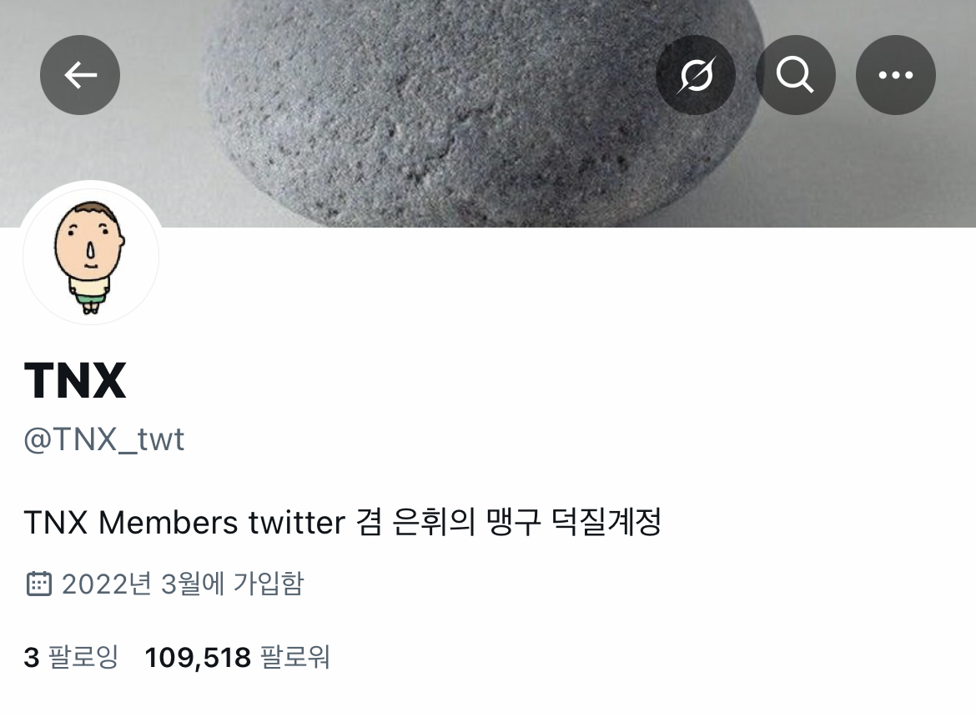The height and width of the screenshot is (717, 976).
Task: Click the following count number 3
Action: pyautogui.click(x=31, y=657)
